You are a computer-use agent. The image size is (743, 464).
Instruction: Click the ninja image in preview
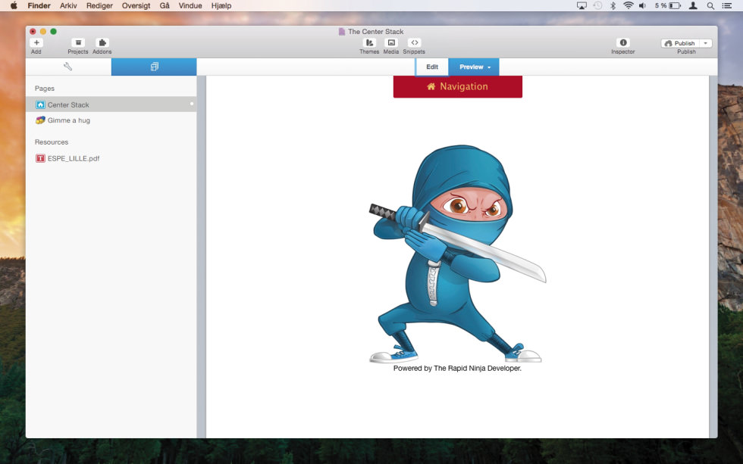tap(457, 254)
